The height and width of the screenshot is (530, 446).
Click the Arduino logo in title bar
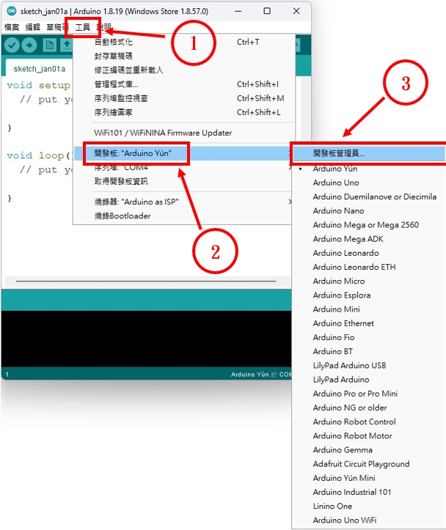pos(12,11)
